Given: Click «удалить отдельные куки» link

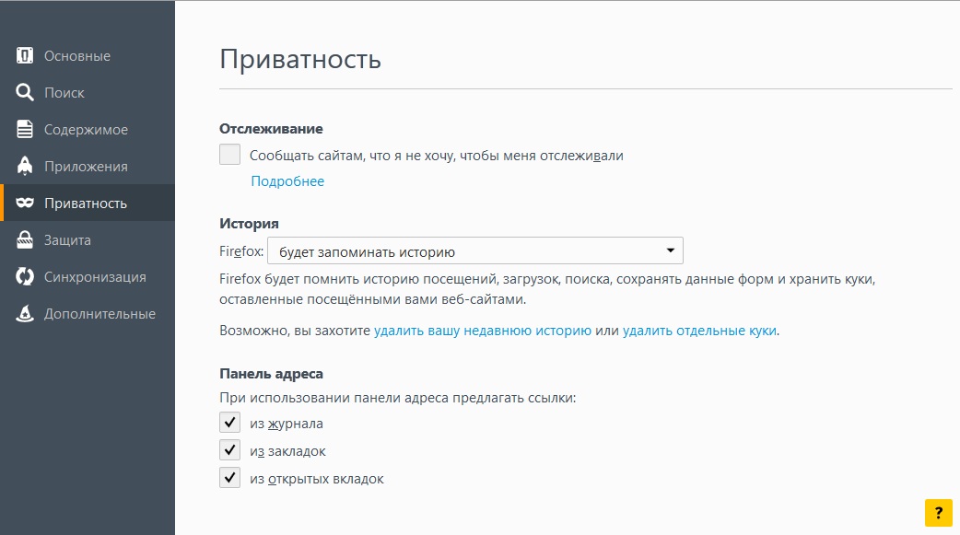Looking at the screenshot, I should click(x=700, y=331).
